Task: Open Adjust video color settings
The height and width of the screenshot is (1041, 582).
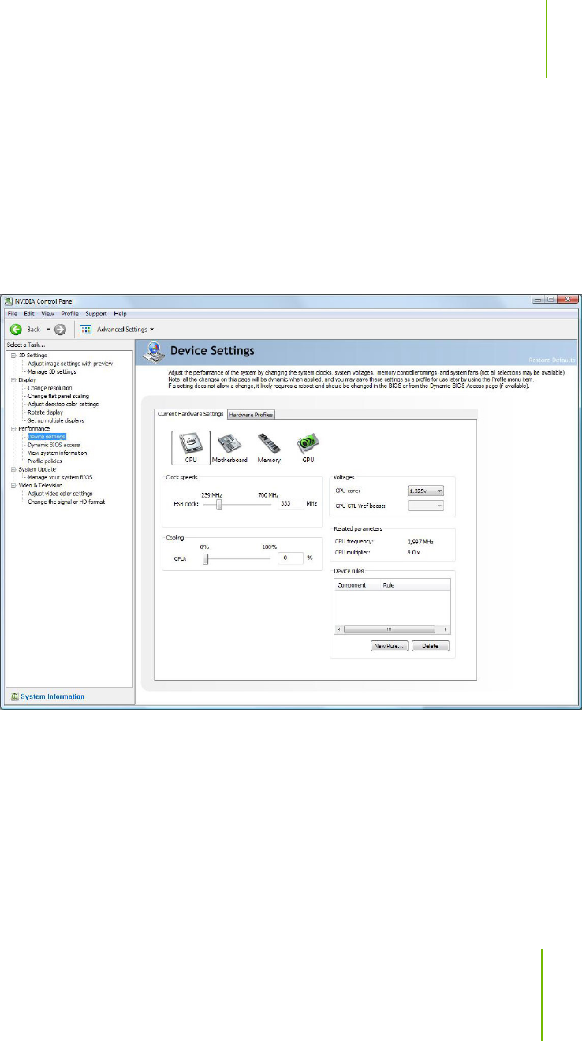Action: point(60,494)
